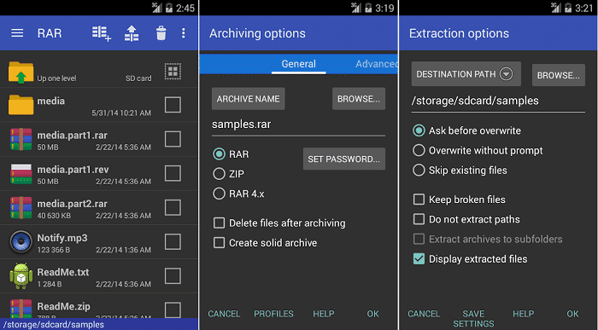Check the box for media.part1.rar
This screenshot has height=330, width=598.
click(173, 139)
